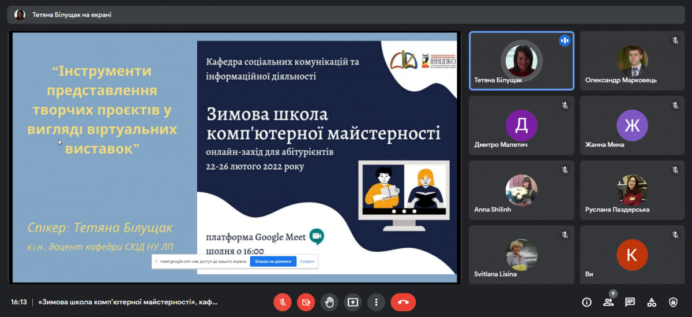Select Anna Shilinh participant tile
Screen dimensions: 692x317
coord(521,190)
